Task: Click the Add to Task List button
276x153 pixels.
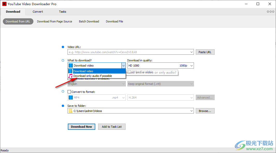Action: click(112, 127)
